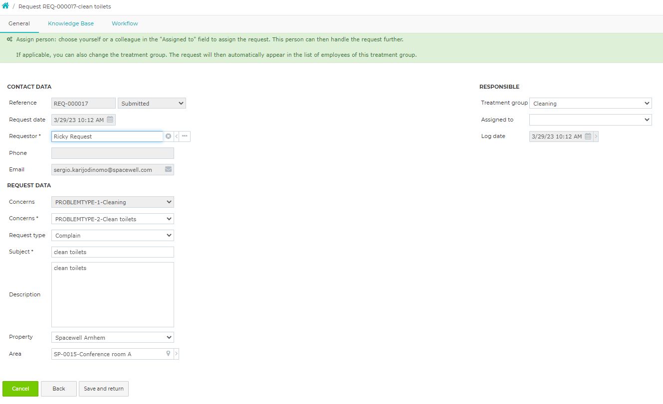Click the RESPONSIBLE section heading
The height and width of the screenshot is (404, 663).
coord(499,87)
